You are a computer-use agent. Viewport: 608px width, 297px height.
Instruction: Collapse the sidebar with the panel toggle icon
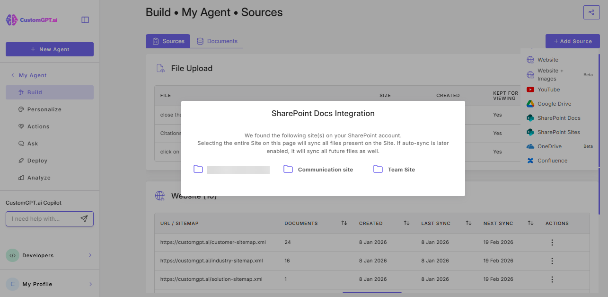(x=85, y=19)
